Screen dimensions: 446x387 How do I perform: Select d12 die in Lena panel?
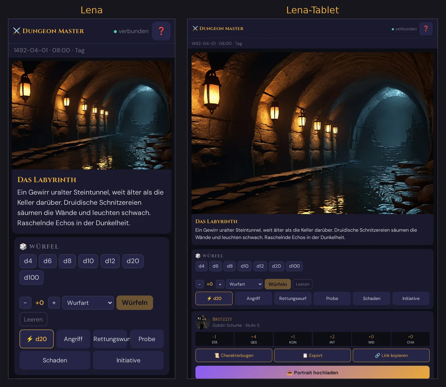pyautogui.click(x=110, y=261)
